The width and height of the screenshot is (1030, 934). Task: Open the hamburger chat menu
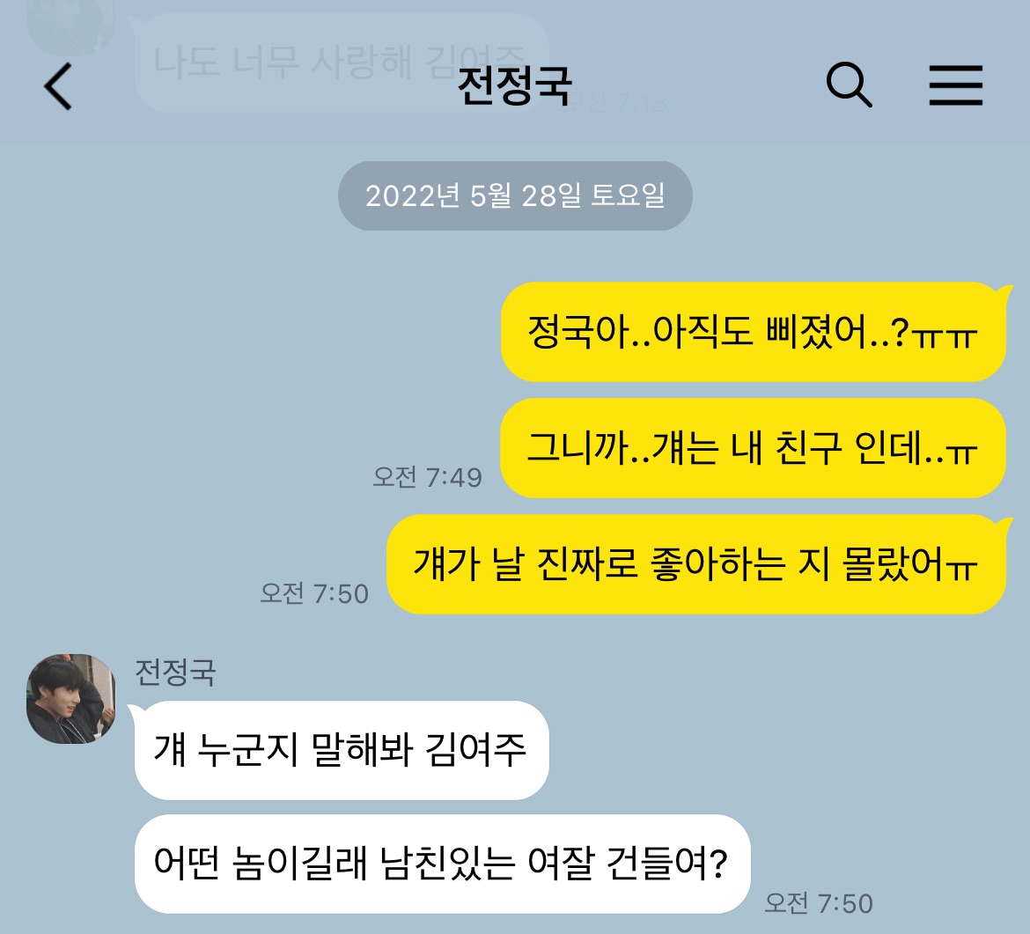(x=956, y=85)
